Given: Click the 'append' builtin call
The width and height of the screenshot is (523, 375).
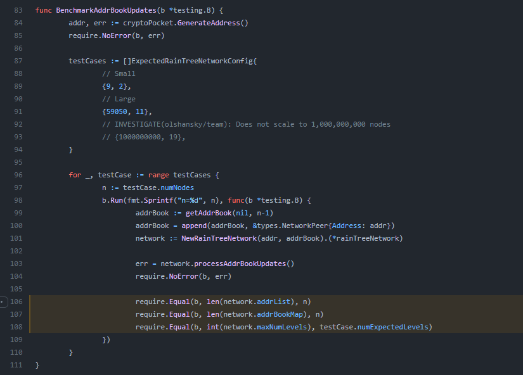Looking at the screenshot, I should click(x=194, y=226).
